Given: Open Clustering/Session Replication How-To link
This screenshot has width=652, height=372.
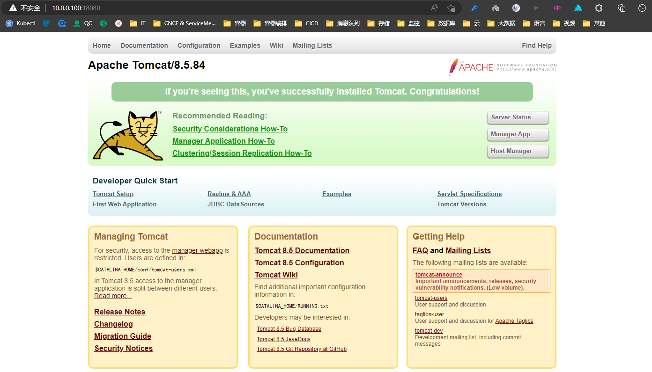Looking at the screenshot, I should (x=242, y=153).
